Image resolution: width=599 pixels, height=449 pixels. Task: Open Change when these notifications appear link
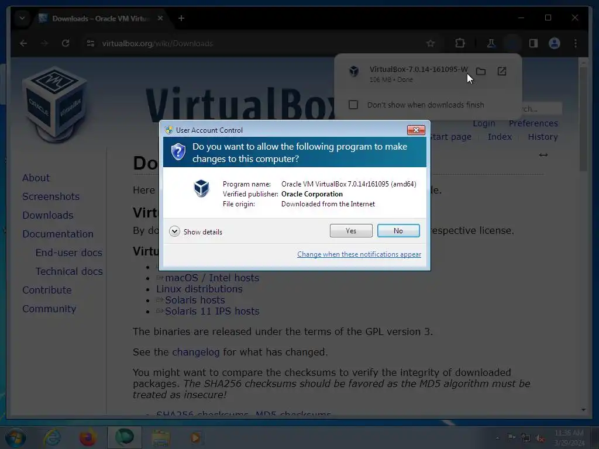[x=359, y=254]
